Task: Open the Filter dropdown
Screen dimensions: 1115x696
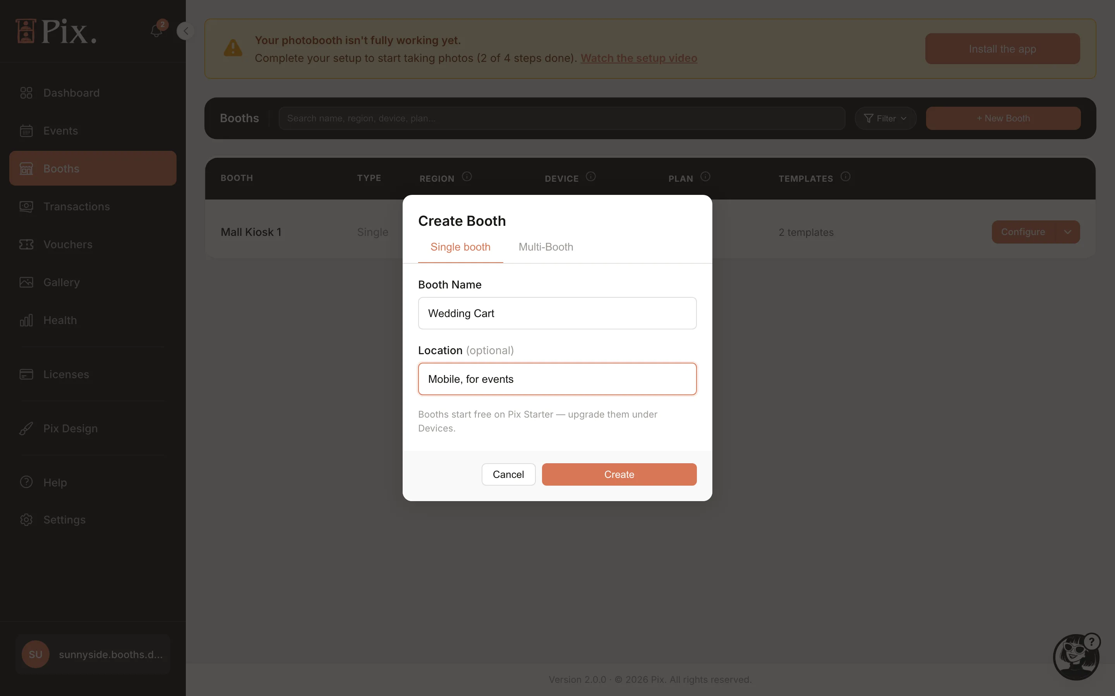Action: (x=885, y=118)
